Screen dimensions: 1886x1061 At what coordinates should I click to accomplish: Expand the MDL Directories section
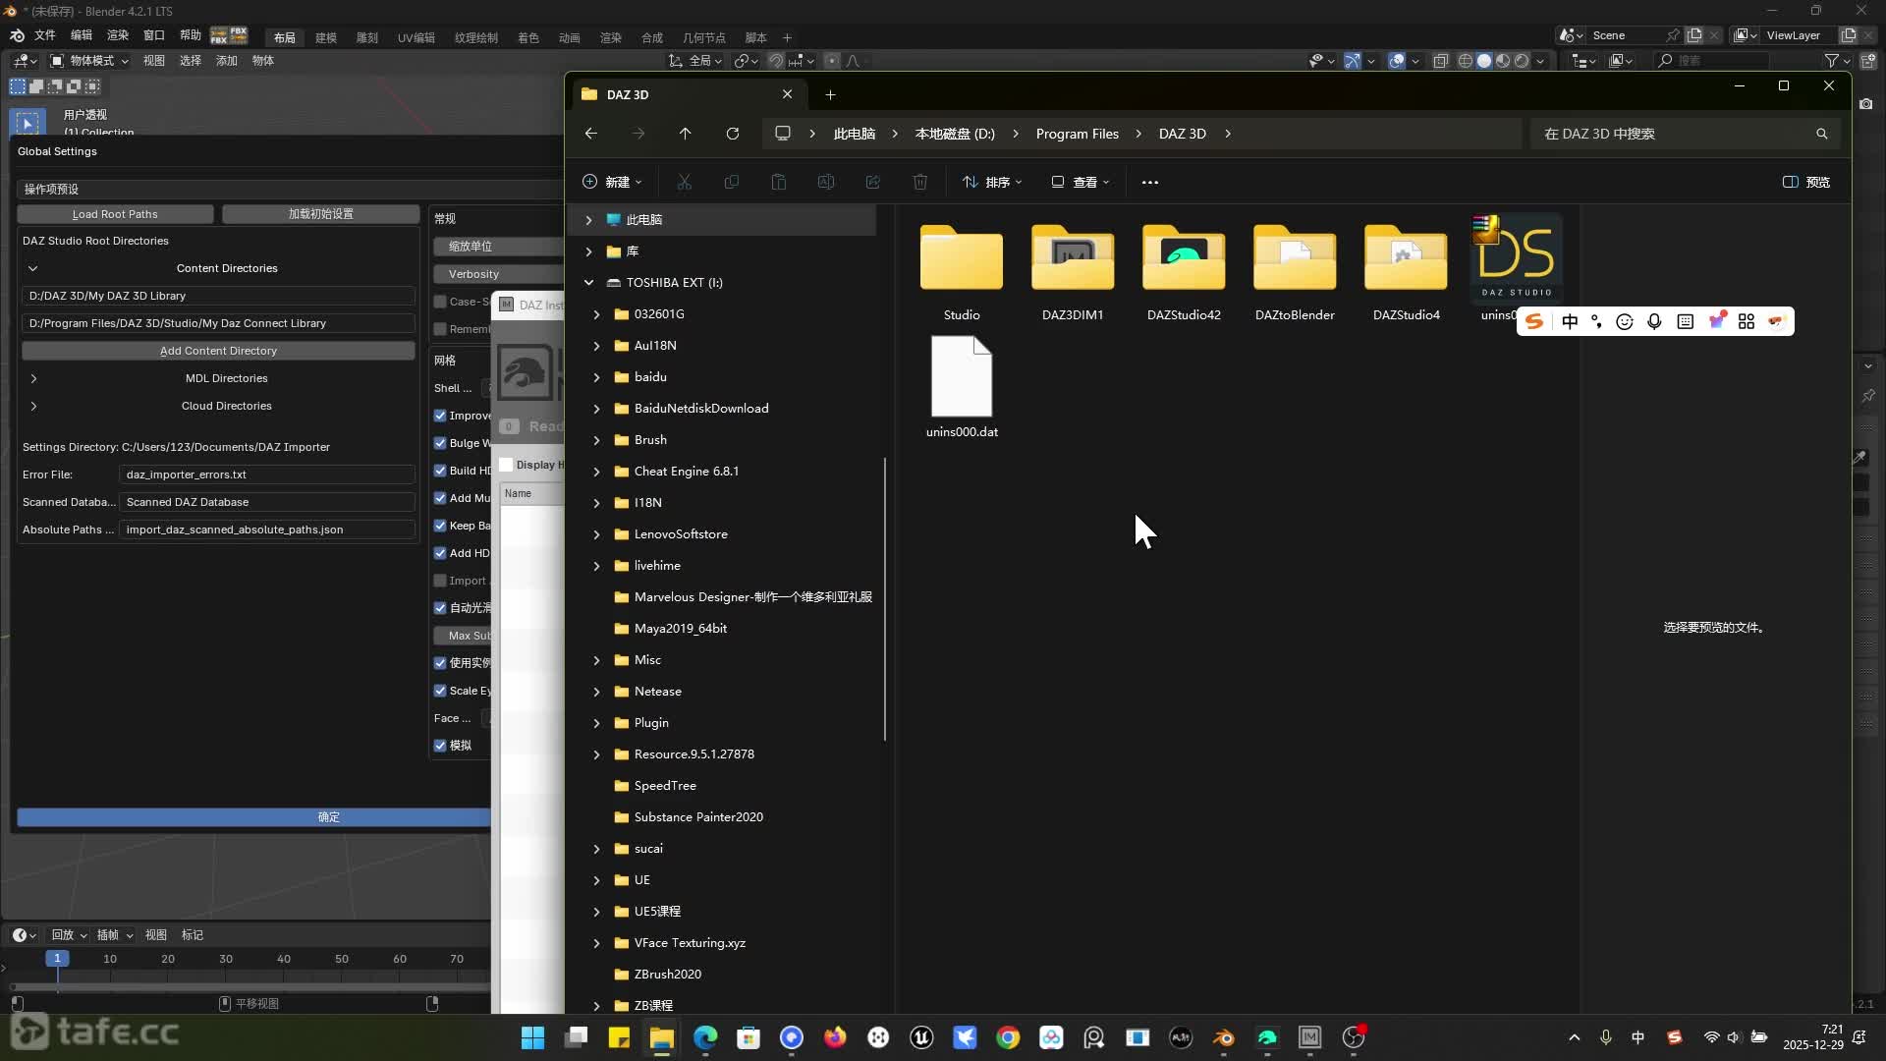coord(33,378)
